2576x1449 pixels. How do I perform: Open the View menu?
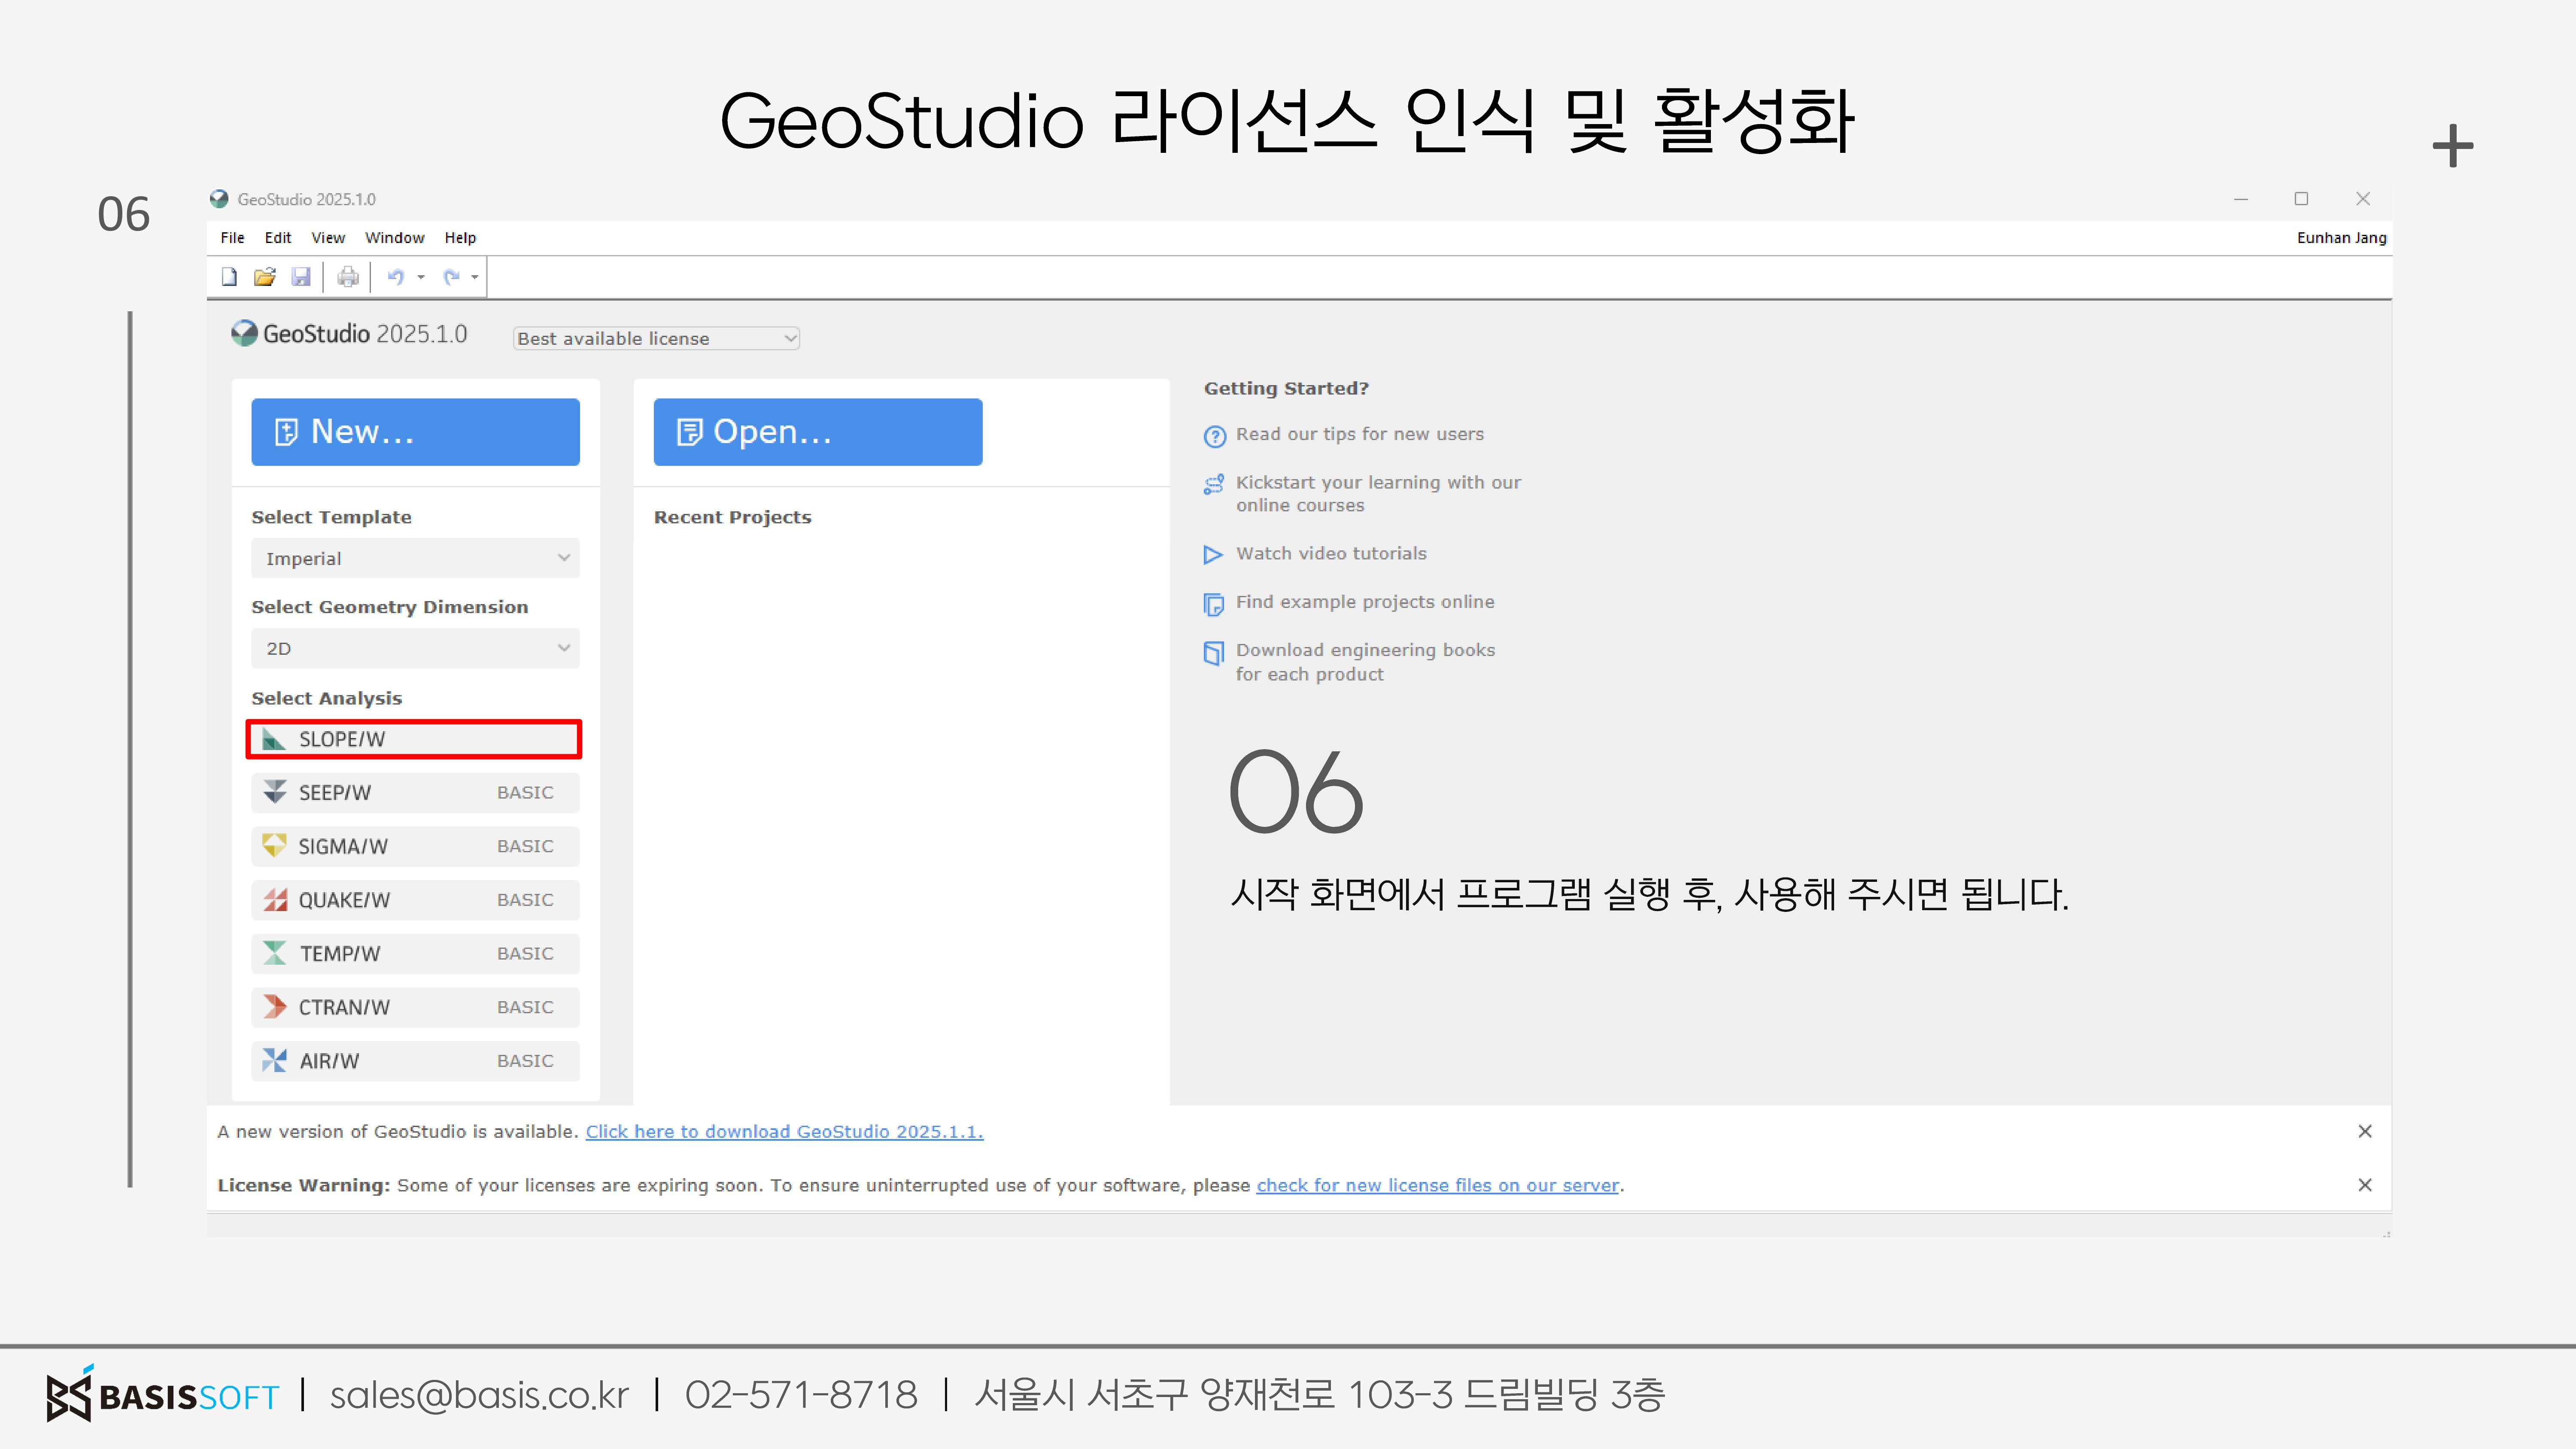[x=328, y=238]
